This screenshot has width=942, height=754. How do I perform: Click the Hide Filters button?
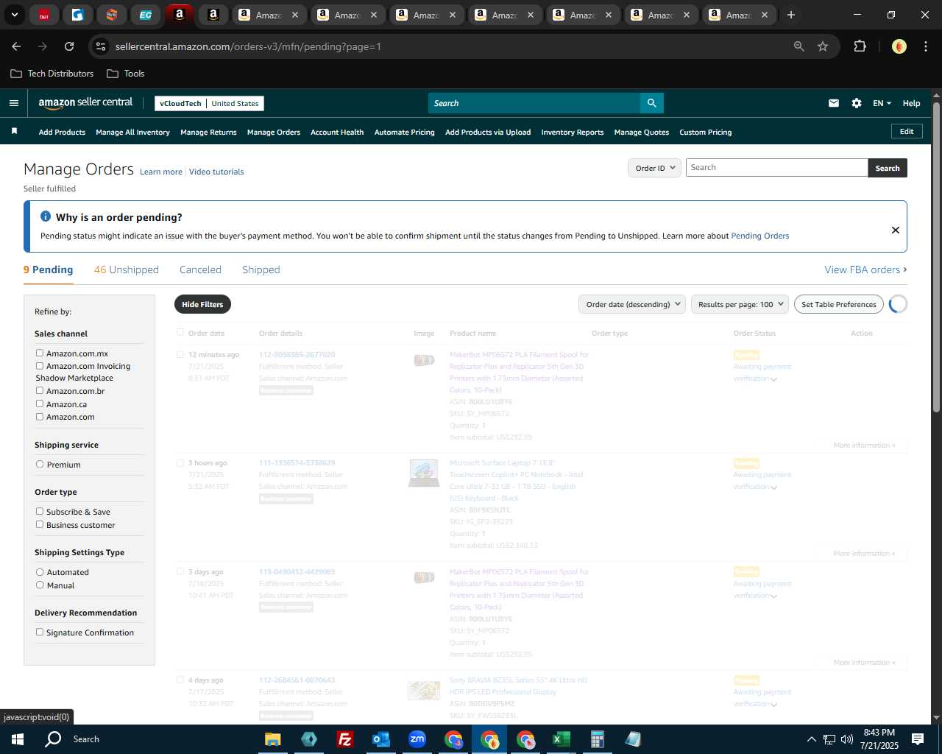[x=202, y=304]
